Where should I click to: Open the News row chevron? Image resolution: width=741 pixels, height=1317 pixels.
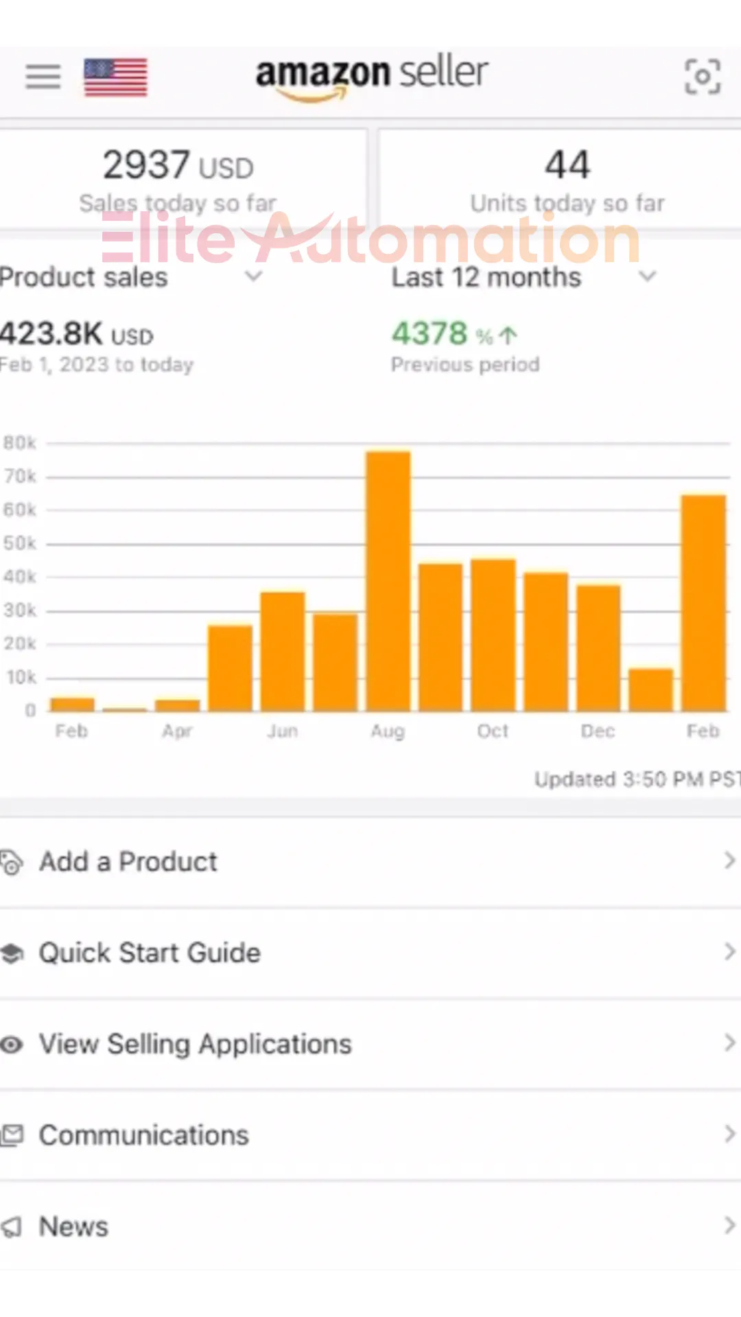[x=729, y=1225]
